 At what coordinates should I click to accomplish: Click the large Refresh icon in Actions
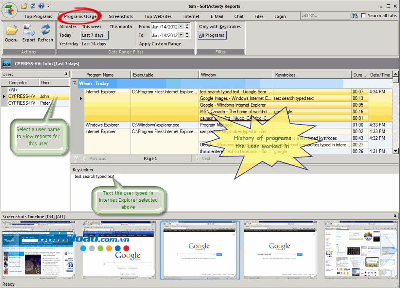click(46, 30)
